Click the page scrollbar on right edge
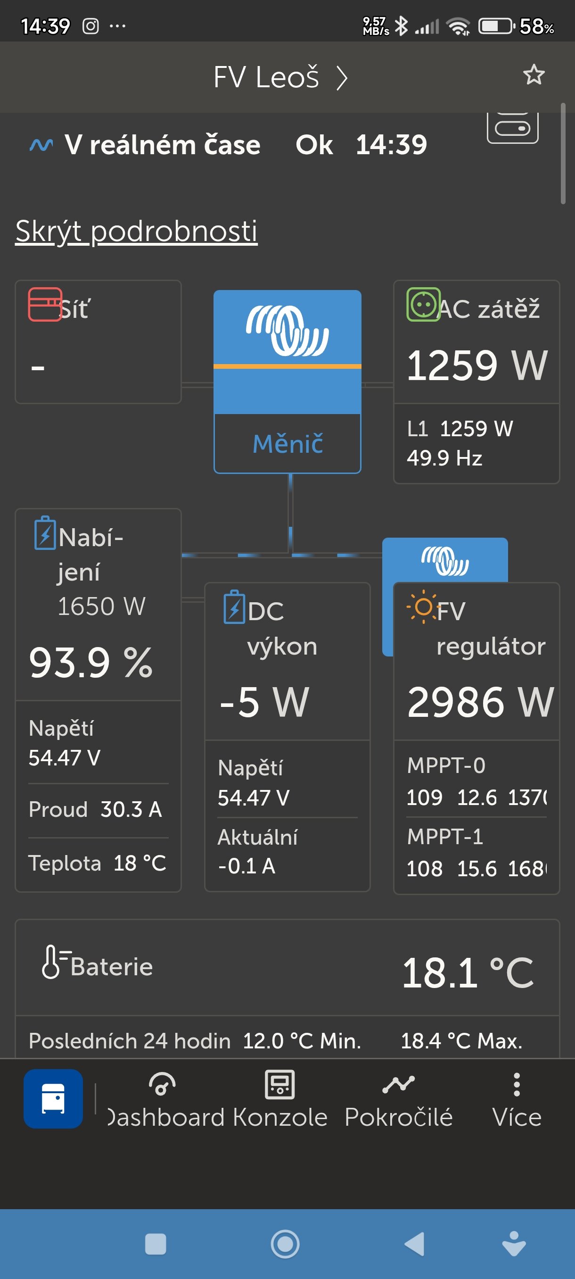Viewport: 575px width, 1279px height. [x=563, y=154]
